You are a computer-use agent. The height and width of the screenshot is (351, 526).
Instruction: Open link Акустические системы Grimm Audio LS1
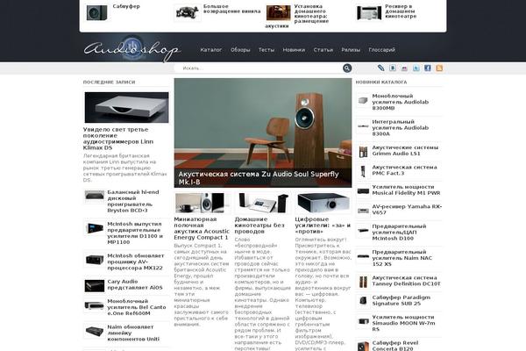click(405, 150)
